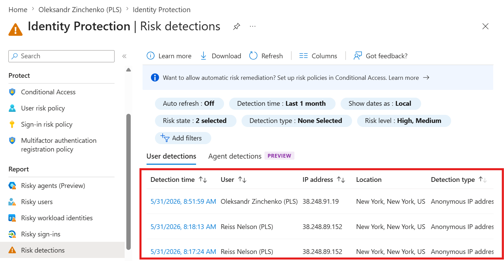The width and height of the screenshot is (504, 261).
Task: Change the Show dates as : Local filter
Action: (x=381, y=103)
